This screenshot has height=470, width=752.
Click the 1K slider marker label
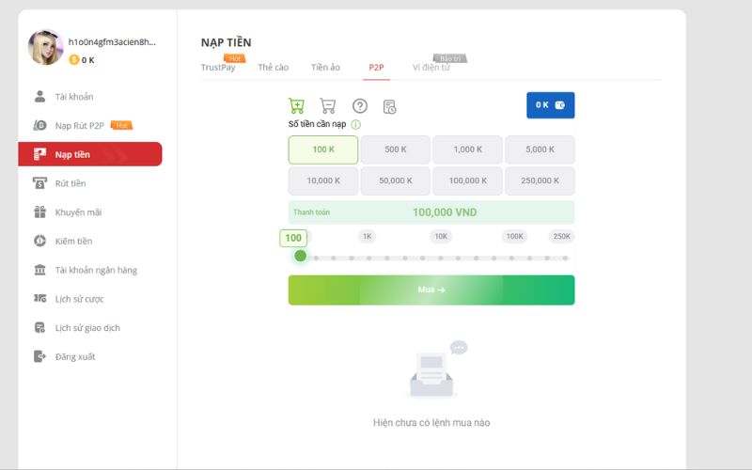(367, 236)
